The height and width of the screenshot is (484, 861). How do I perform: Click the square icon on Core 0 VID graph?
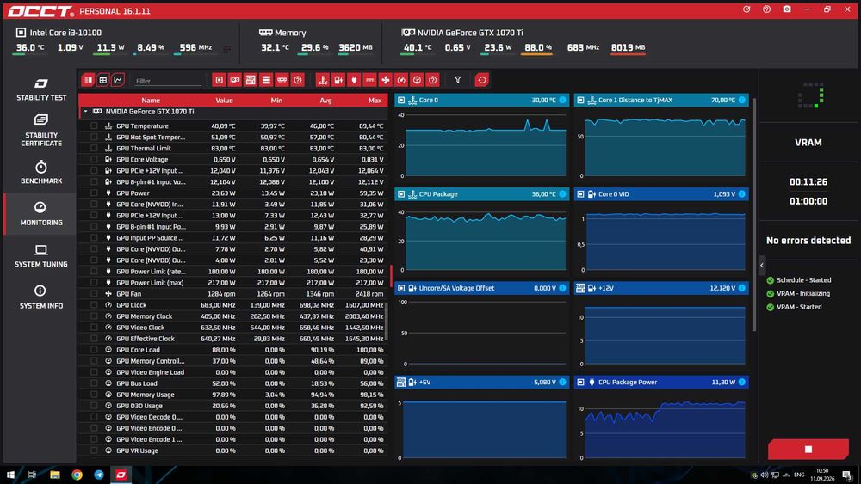(580, 194)
